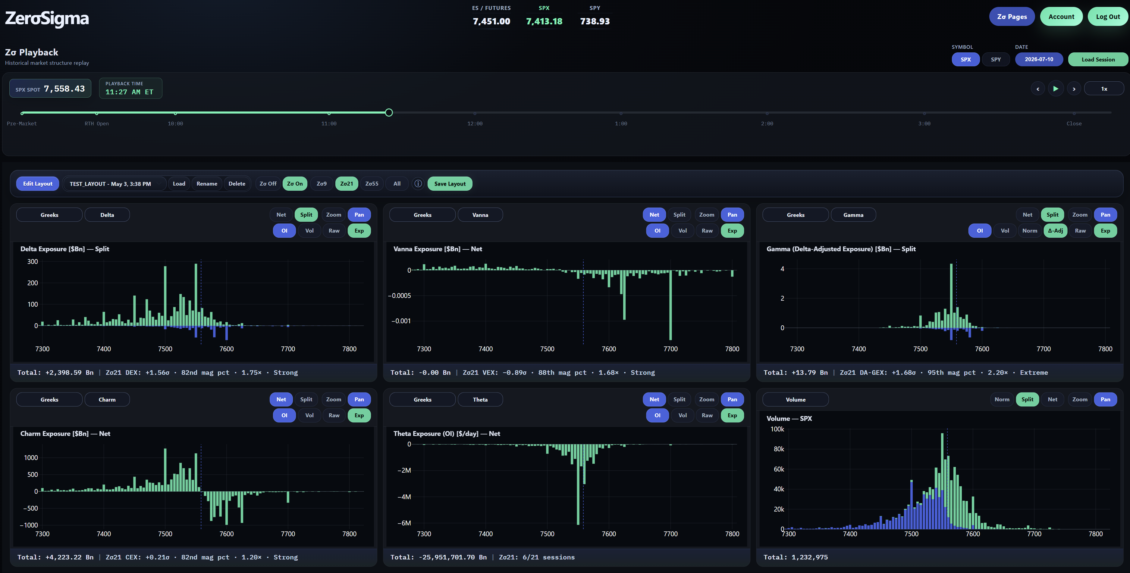This screenshot has width=1130, height=573.
Task: Open the Vanna metric dropdown
Action: pyautogui.click(x=480, y=215)
